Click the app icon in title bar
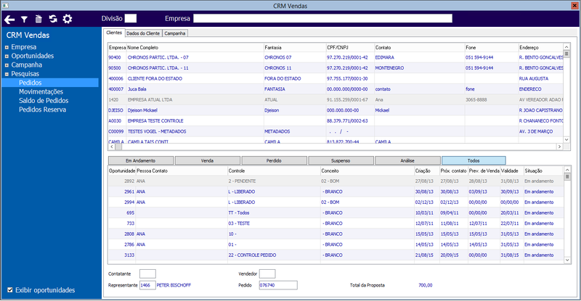 tap(5, 6)
